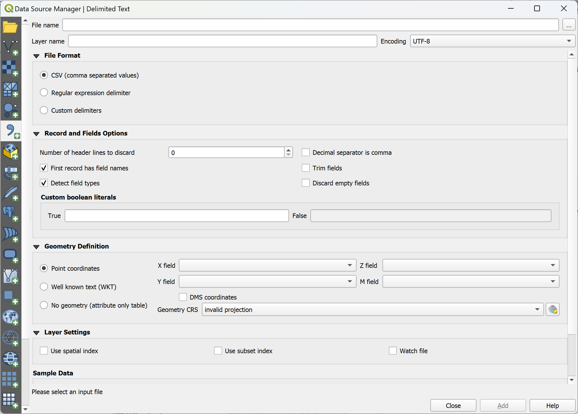This screenshot has height=414, width=578.
Task: Open the Browser folder tab
Action: 11,27
